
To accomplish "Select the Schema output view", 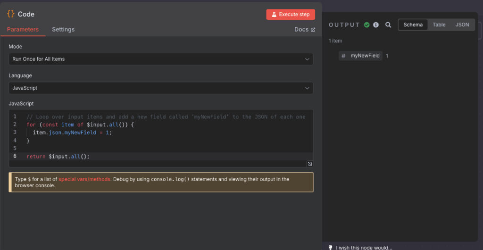I will click(x=413, y=25).
